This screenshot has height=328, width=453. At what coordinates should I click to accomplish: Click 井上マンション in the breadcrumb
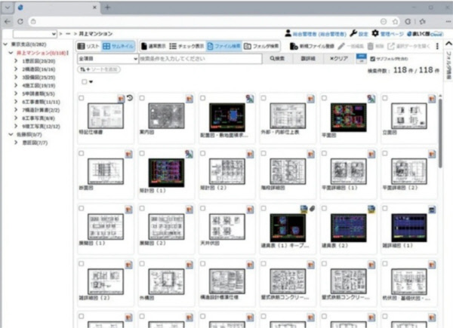(x=96, y=34)
